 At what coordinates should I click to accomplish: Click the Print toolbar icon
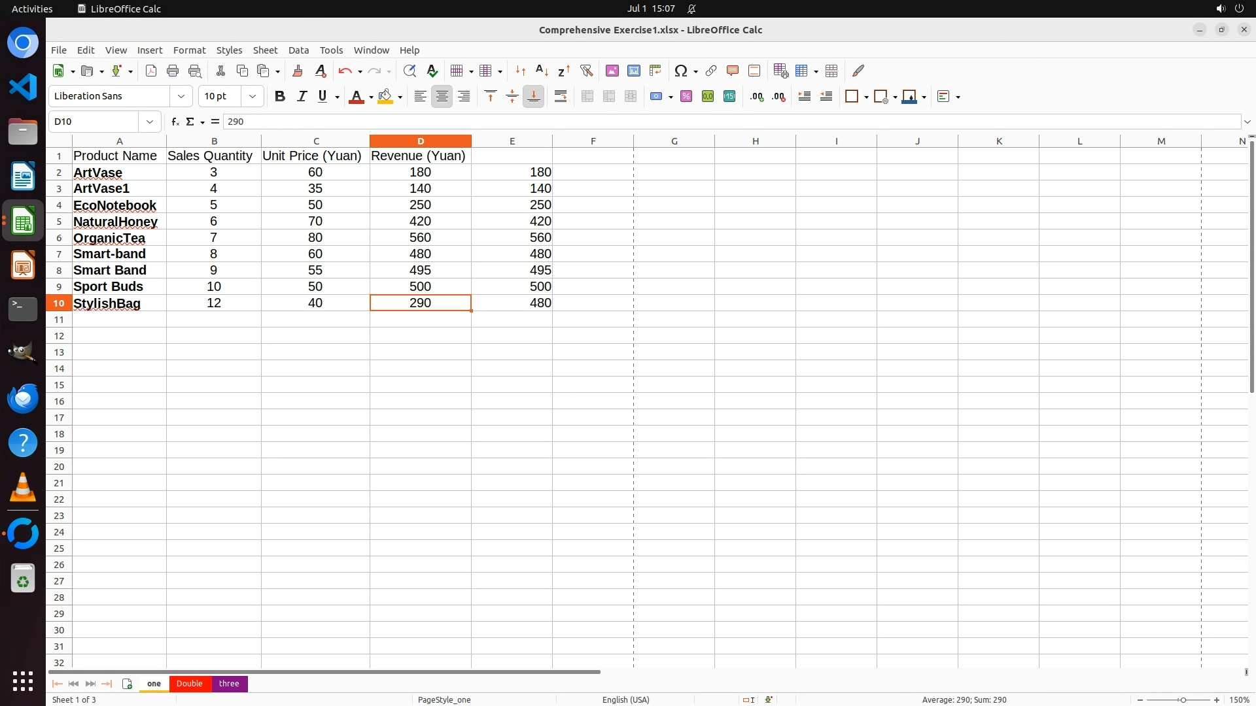coord(173,71)
